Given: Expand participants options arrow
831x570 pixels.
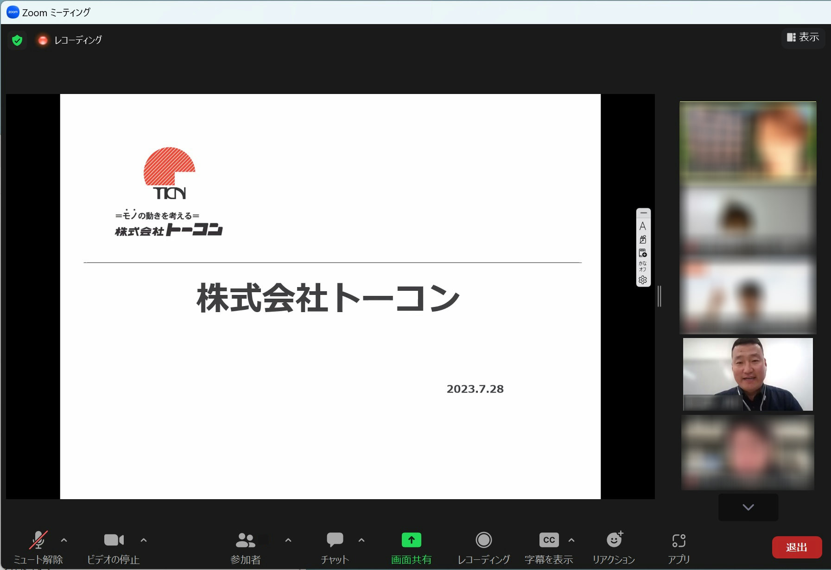Looking at the screenshot, I should tap(288, 540).
